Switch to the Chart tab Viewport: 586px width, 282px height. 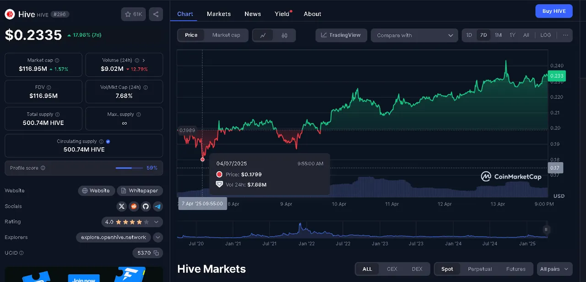[185, 14]
